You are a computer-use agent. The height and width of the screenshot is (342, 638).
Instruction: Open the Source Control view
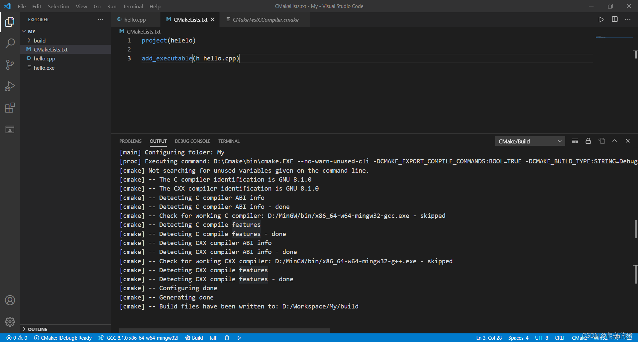10,65
